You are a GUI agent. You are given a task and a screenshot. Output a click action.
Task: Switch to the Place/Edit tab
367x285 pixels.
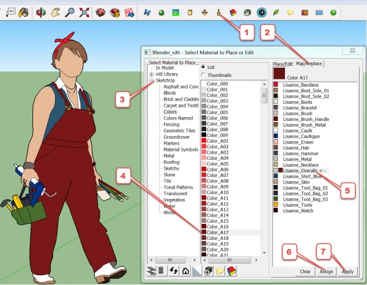283,63
